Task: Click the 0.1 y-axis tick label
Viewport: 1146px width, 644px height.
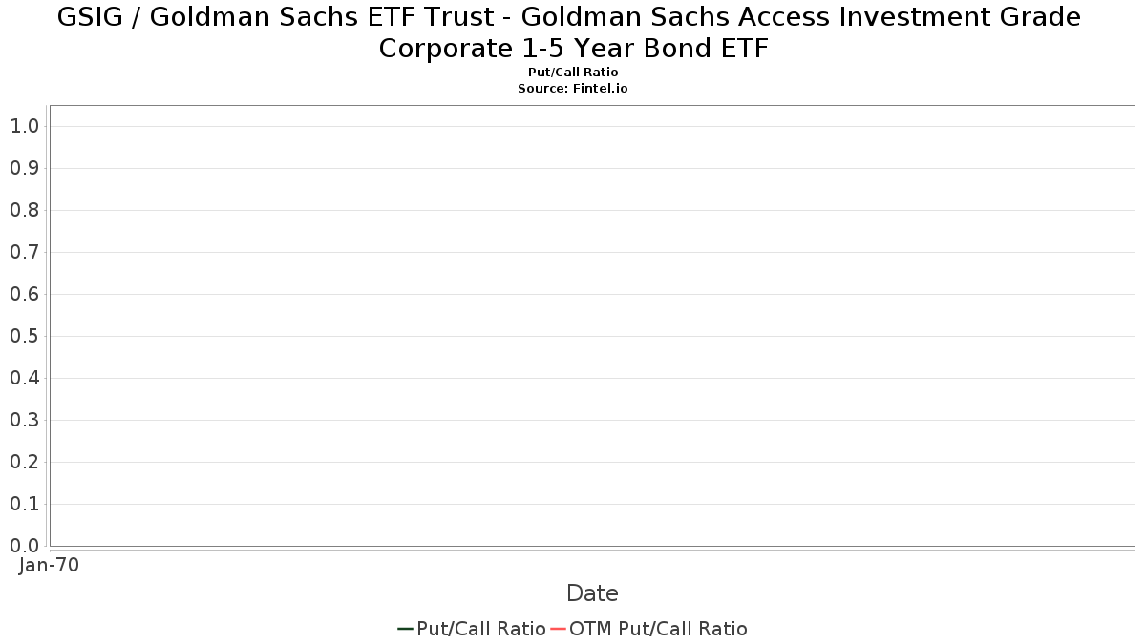Action: click(24, 504)
